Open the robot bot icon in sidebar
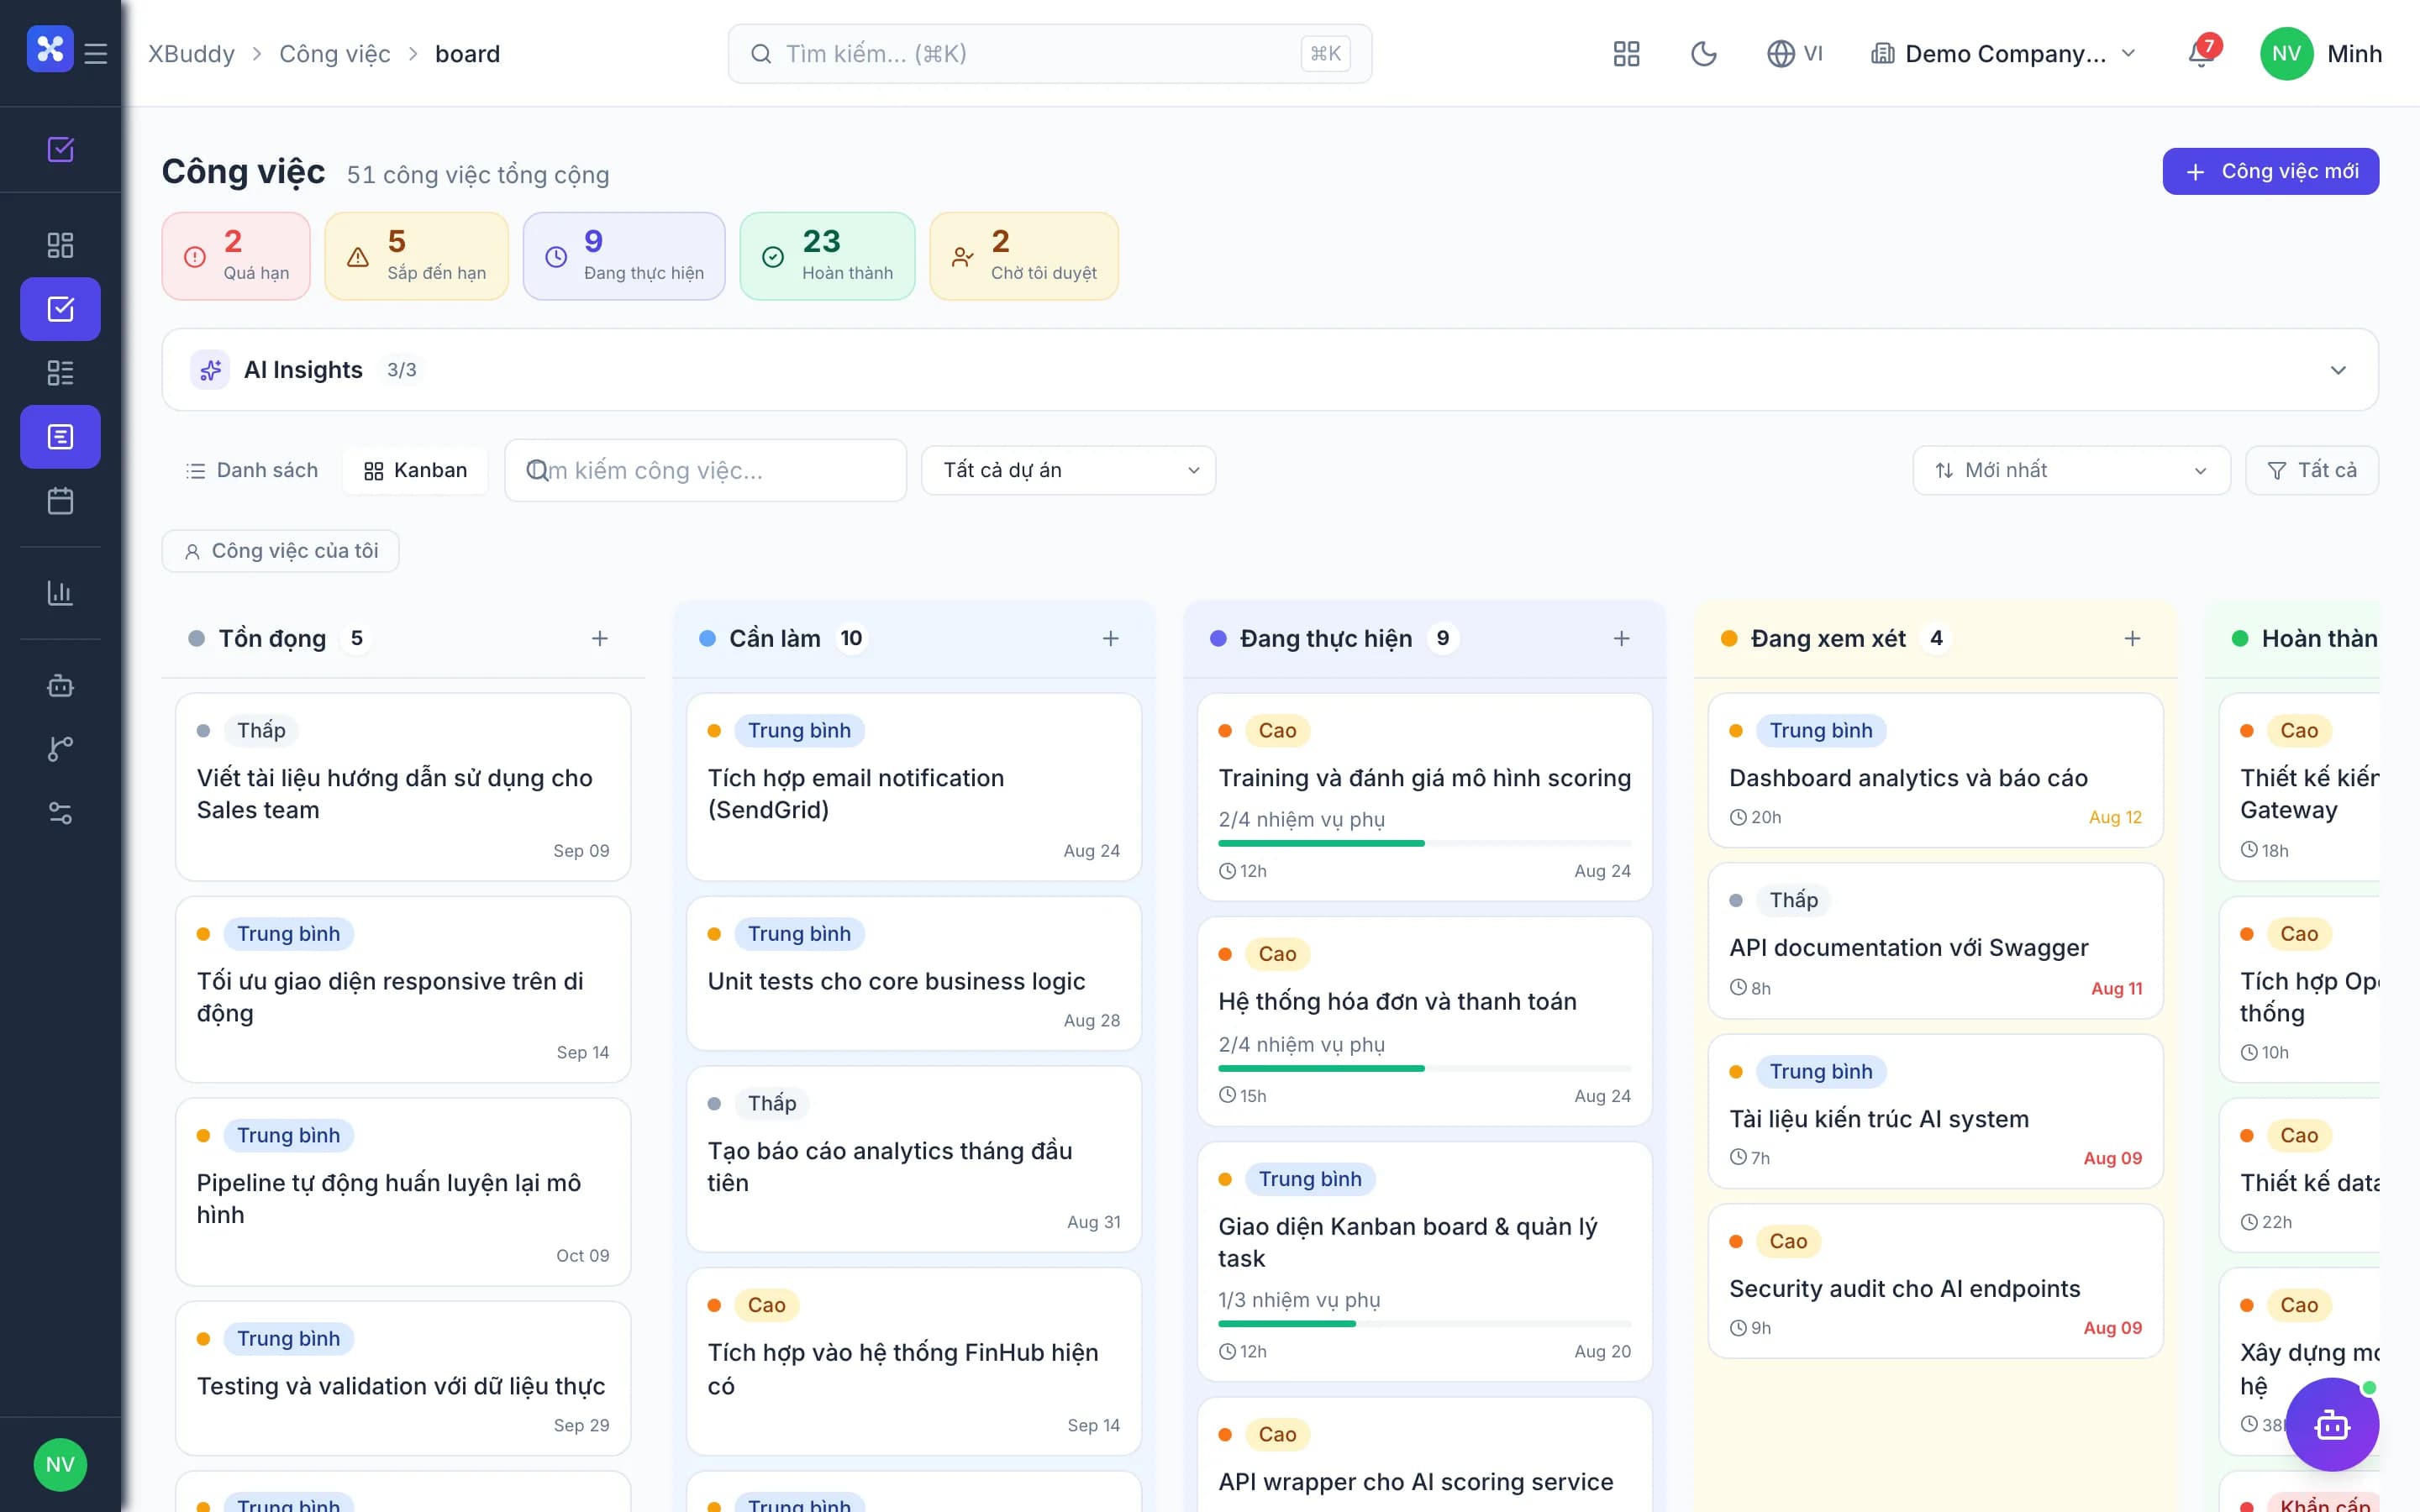Image resolution: width=2420 pixels, height=1512 pixels. click(x=60, y=685)
